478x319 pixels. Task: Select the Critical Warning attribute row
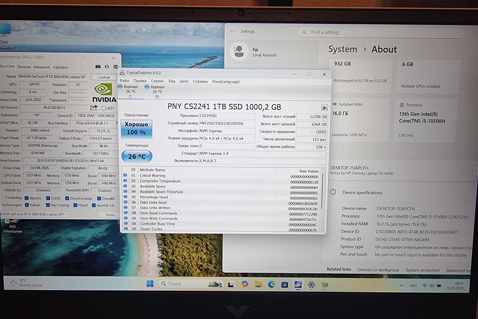[222, 176]
